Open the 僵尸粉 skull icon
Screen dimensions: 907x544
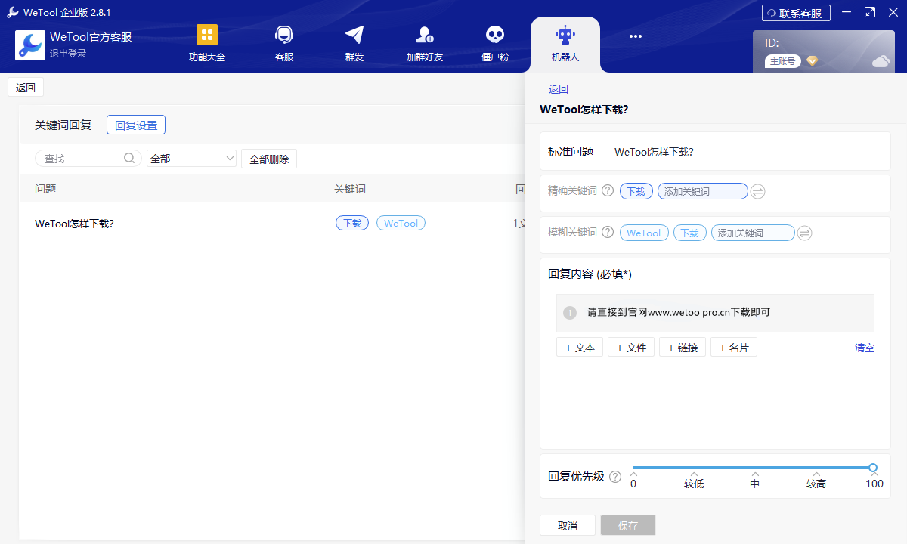(494, 35)
